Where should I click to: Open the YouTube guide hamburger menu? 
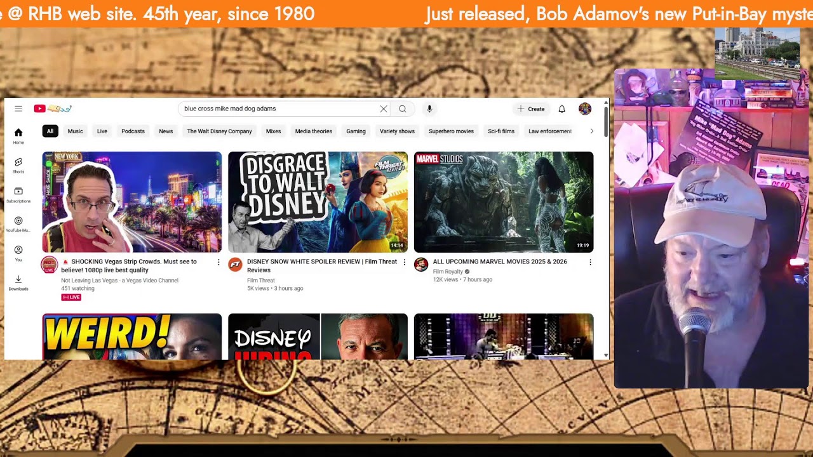(18, 109)
